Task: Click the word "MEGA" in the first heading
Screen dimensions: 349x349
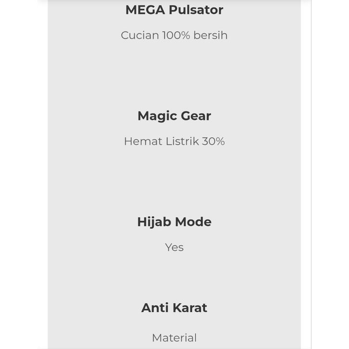Action: pyautogui.click(x=145, y=10)
